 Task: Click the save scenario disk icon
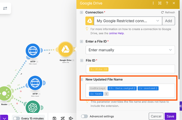coord(54,118)
